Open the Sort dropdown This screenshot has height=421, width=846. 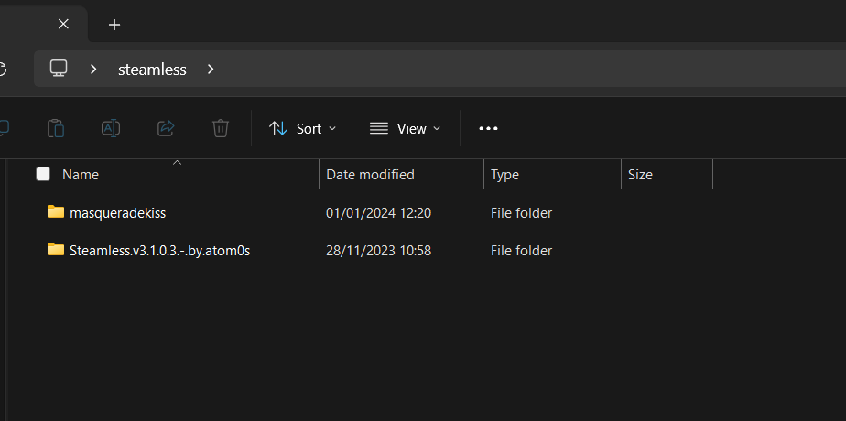[x=303, y=128]
